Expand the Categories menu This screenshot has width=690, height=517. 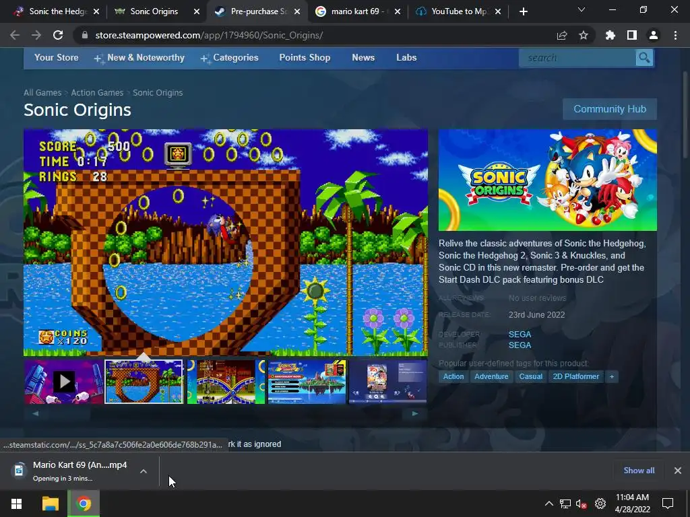coord(229,58)
